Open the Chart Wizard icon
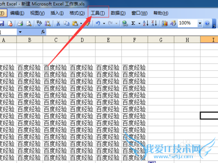Image resolution: width=218 pixels, height=163 pixels. click(165, 24)
